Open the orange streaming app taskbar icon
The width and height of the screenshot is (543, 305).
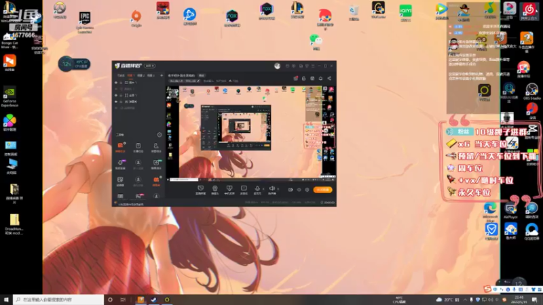pos(141,300)
